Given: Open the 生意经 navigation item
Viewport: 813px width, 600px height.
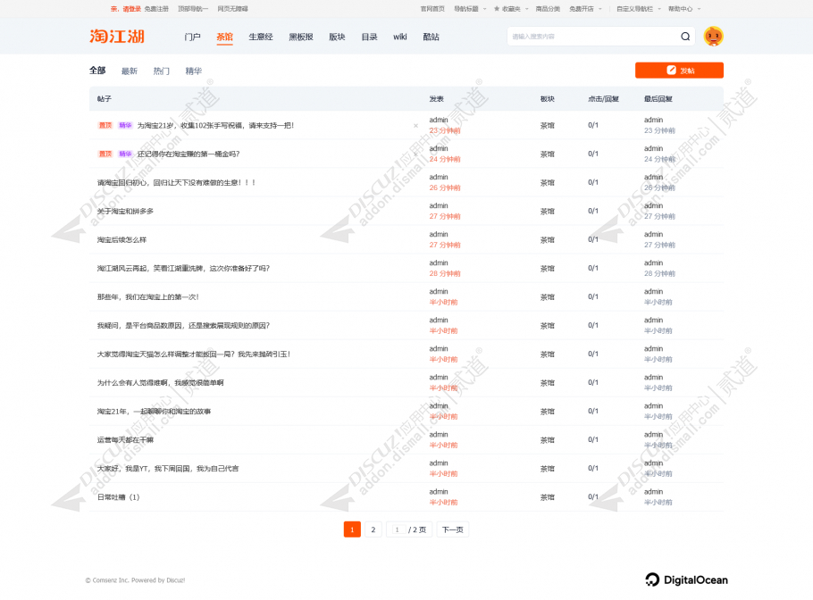Looking at the screenshot, I should click(261, 37).
